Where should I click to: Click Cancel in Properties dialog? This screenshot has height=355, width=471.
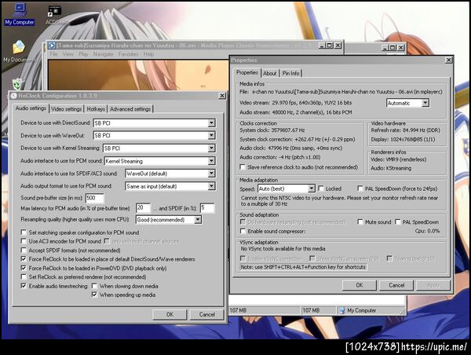(x=396, y=285)
